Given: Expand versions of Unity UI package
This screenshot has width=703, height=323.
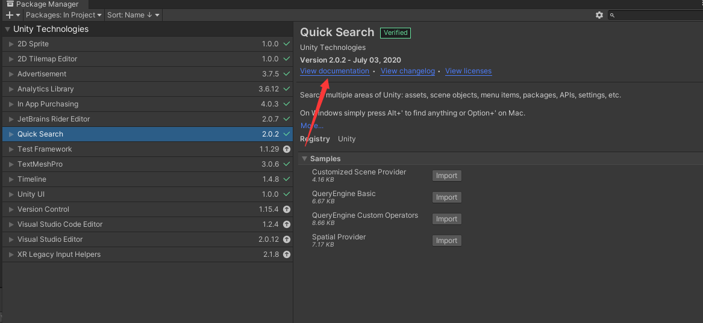Looking at the screenshot, I should pyautogui.click(x=11, y=194).
